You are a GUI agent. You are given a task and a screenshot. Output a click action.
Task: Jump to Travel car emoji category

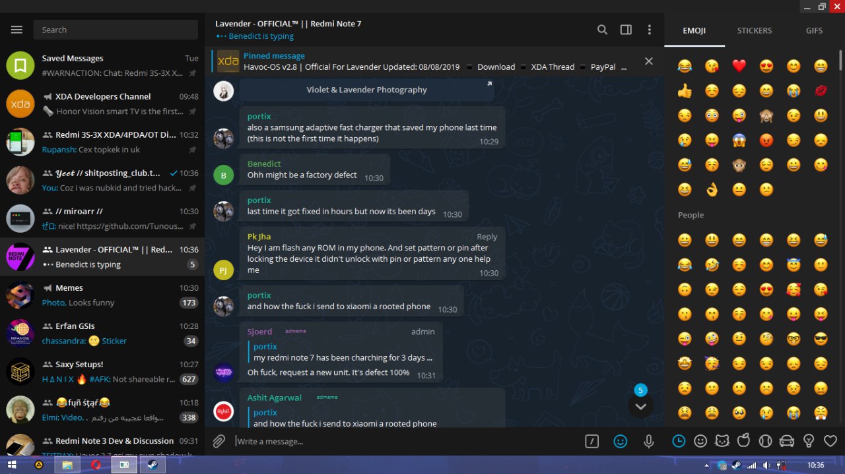click(787, 441)
